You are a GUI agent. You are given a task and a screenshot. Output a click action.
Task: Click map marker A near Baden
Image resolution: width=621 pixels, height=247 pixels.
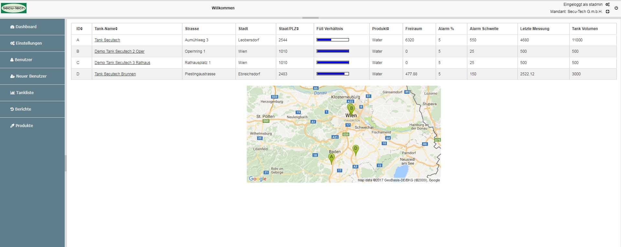tap(331, 158)
